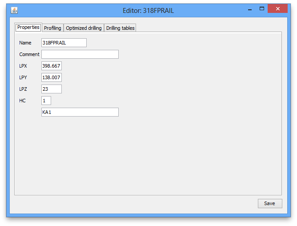
Task: Go to the Drilling tables tab
Action: point(120,28)
